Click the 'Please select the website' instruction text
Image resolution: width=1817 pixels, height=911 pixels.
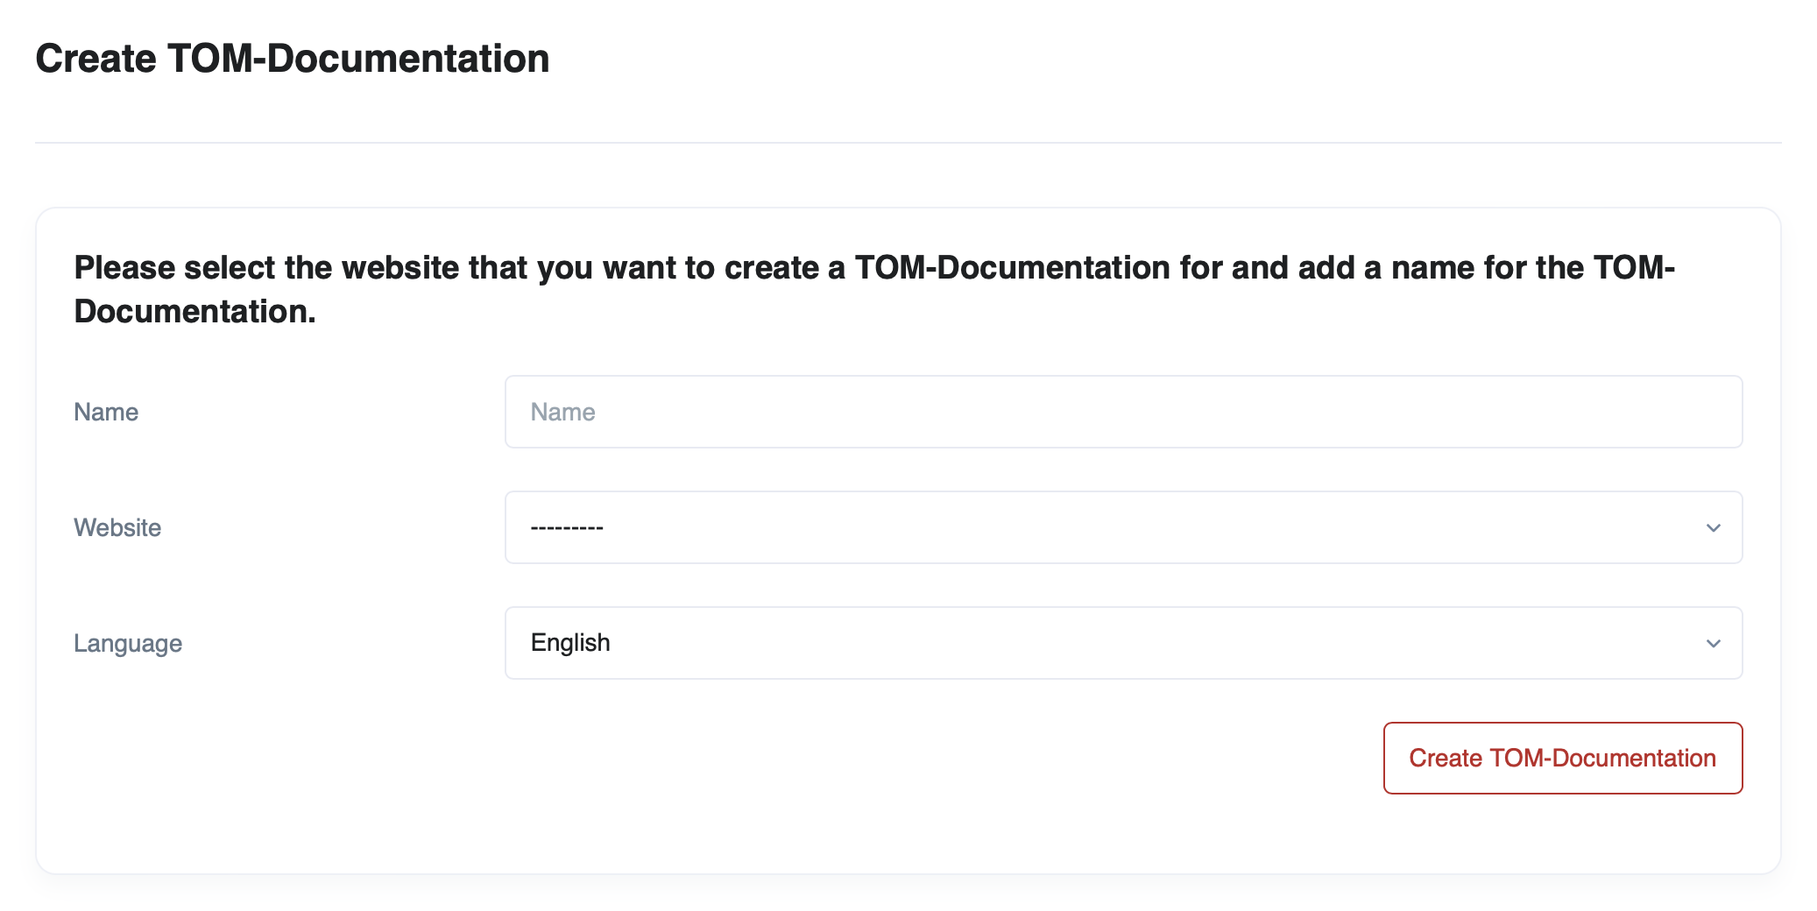(x=874, y=289)
